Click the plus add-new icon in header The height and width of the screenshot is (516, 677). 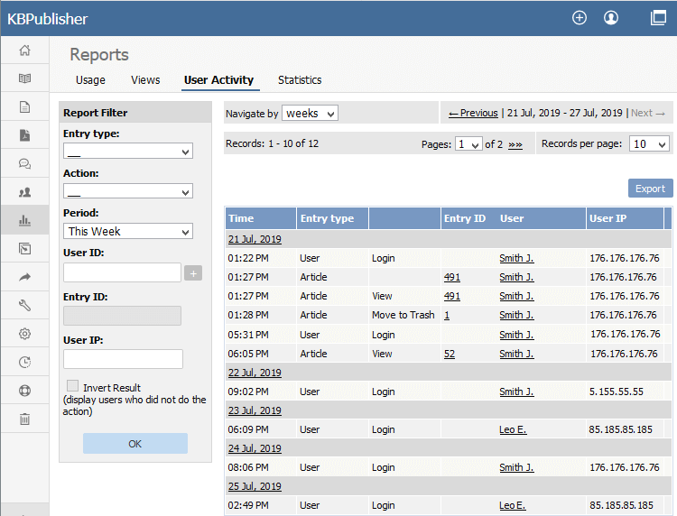tap(579, 18)
